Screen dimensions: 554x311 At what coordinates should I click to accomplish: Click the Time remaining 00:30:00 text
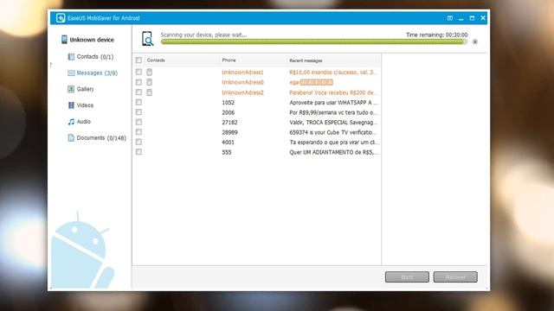point(436,35)
